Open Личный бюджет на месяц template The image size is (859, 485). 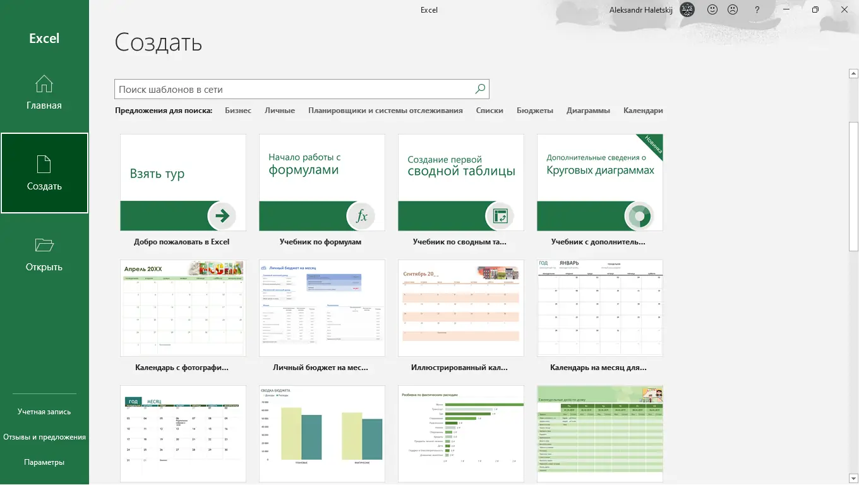[322, 308]
